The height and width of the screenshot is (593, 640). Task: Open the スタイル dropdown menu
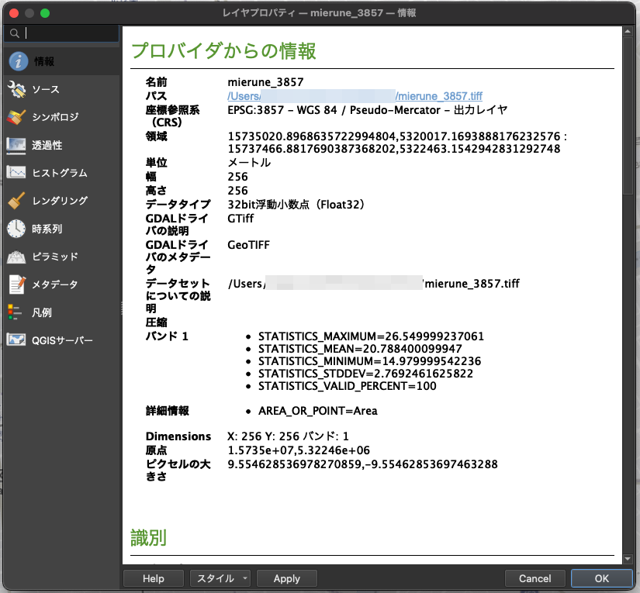[x=221, y=578]
